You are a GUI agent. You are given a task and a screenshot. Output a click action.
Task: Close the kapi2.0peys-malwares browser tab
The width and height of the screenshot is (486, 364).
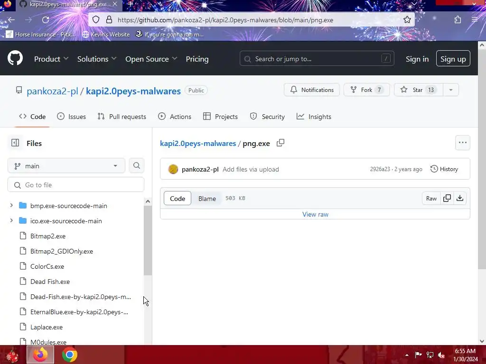(115, 4)
